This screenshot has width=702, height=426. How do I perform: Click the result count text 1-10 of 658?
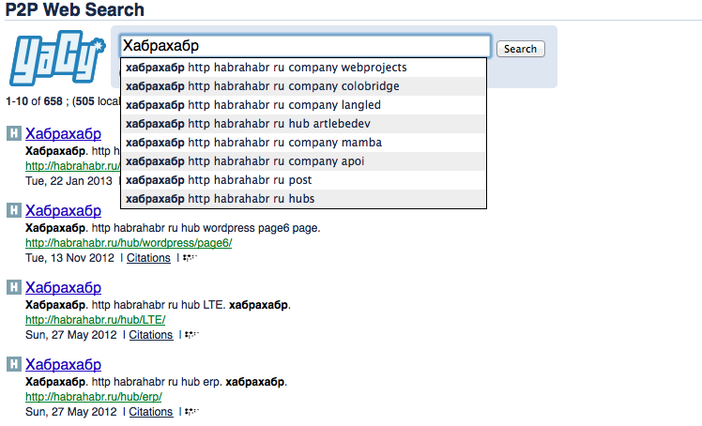coord(34,101)
